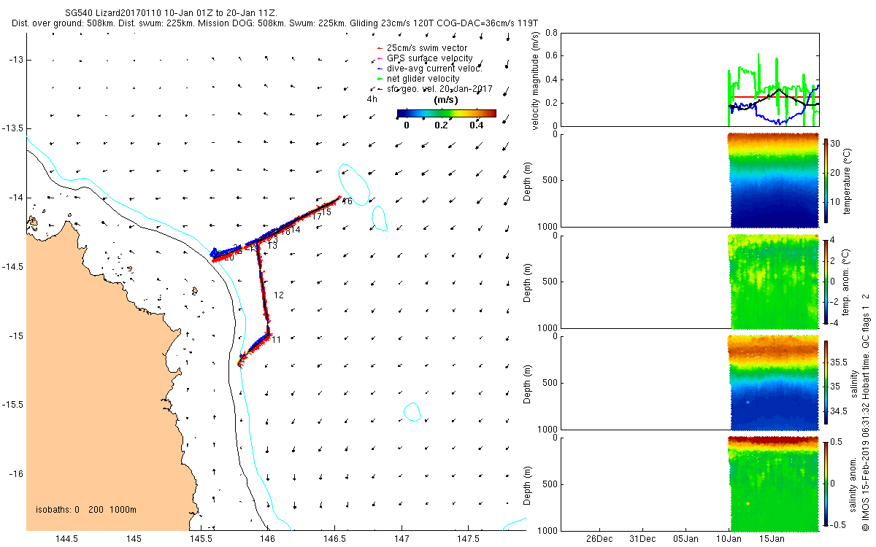The image size is (876, 547).
Task: Click the temperature colorbar scale
Action: coord(826,180)
